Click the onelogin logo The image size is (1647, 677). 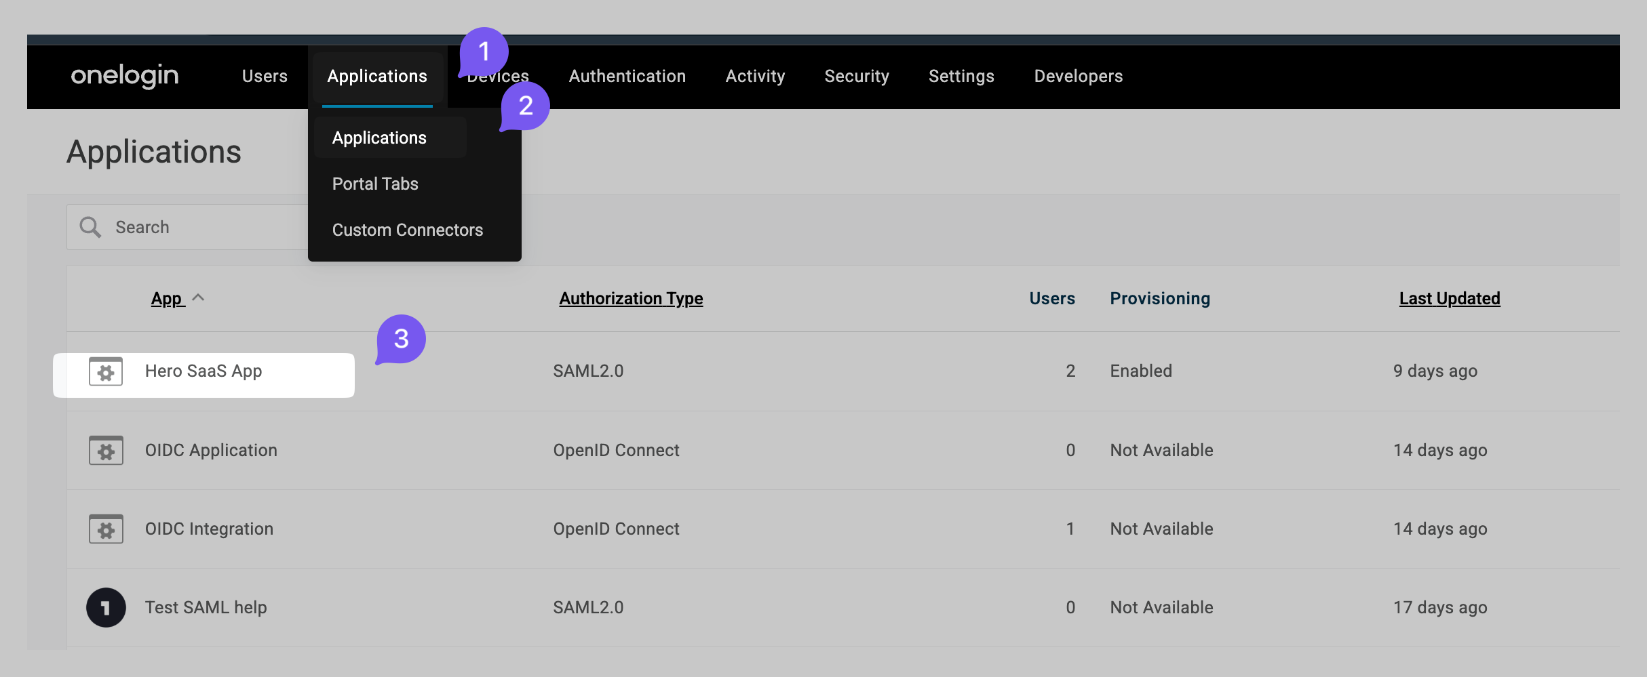(124, 76)
